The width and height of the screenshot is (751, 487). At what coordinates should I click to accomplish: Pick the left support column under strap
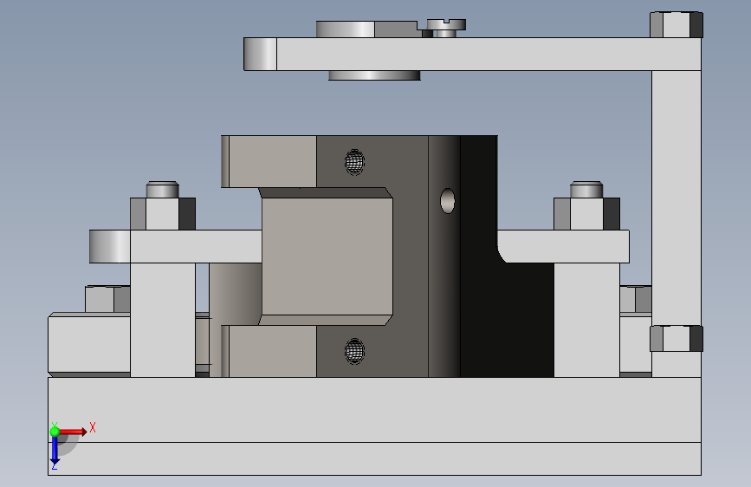(x=163, y=320)
